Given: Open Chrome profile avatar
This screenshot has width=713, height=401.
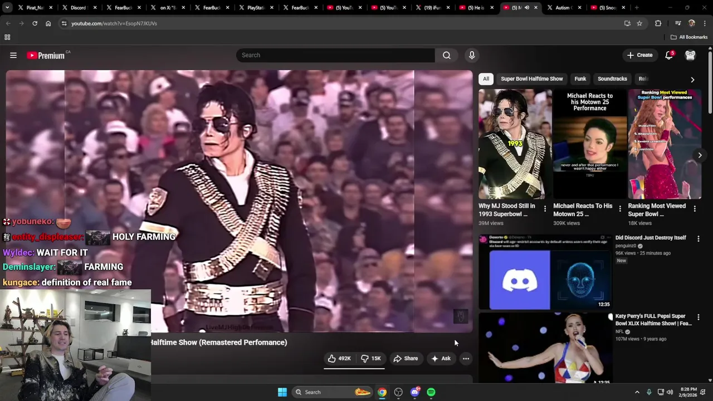Looking at the screenshot, I should [692, 23].
